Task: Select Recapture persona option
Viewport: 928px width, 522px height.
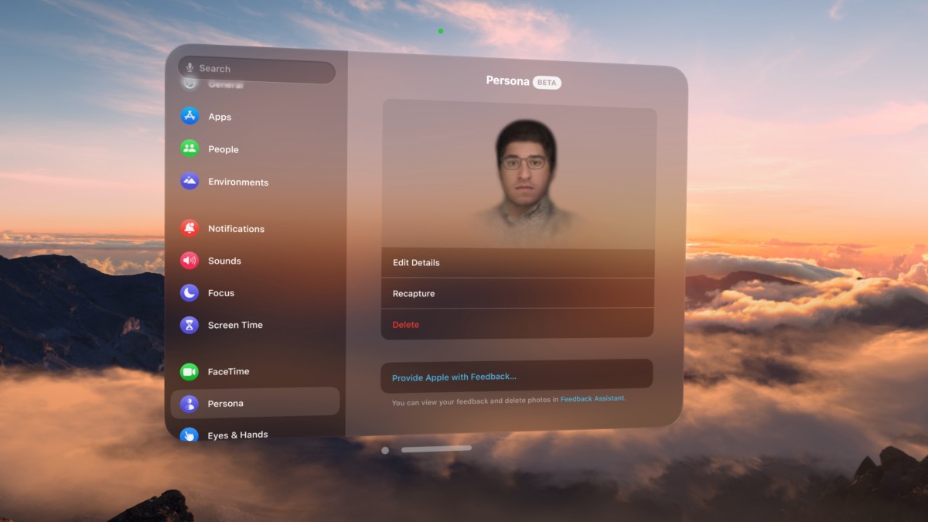Action: coord(517,294)
